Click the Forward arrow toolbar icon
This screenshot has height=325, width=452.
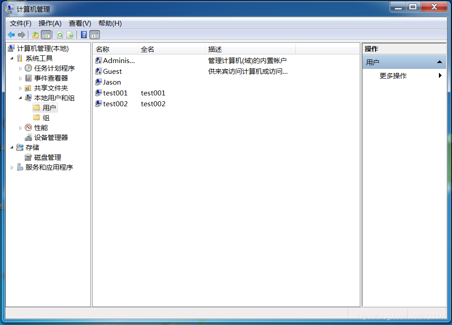tap(22, 35)
